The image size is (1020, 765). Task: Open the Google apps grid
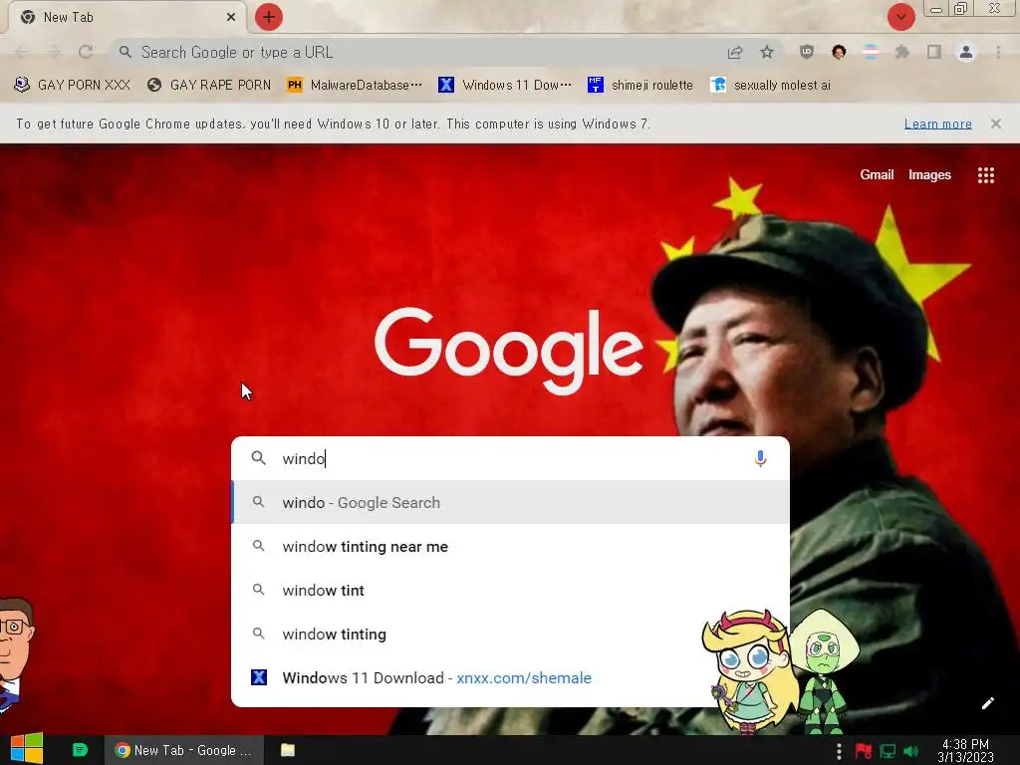tap(986, 175)
